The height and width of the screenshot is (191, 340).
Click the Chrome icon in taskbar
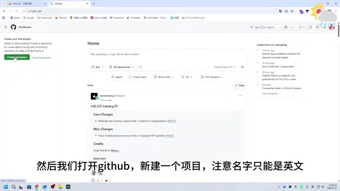point(37,187)
